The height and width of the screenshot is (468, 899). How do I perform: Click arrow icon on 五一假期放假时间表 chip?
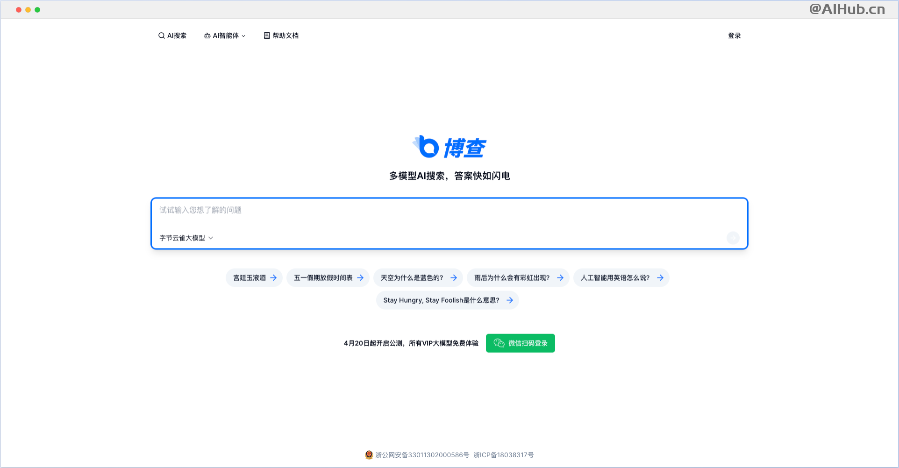point(360,278)
